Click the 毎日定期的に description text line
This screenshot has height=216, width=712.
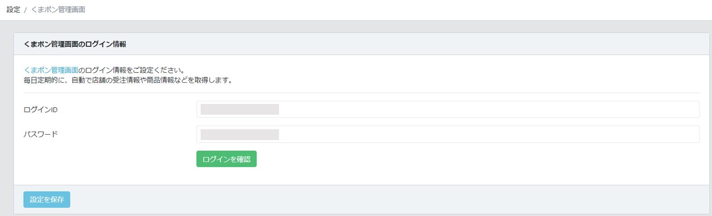click(x=129, y=80)
